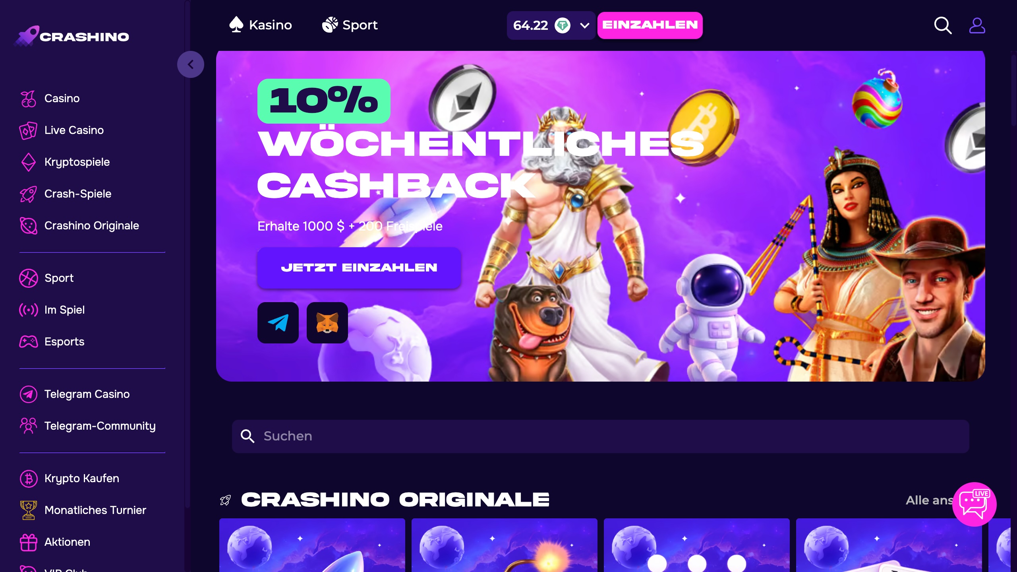Switch to the Kasino tab
This screenshot has height=572, width=1017.
(x=261, y=25)
